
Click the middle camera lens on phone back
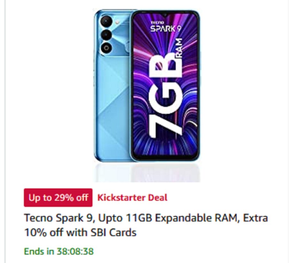click(x=106, y=35)
